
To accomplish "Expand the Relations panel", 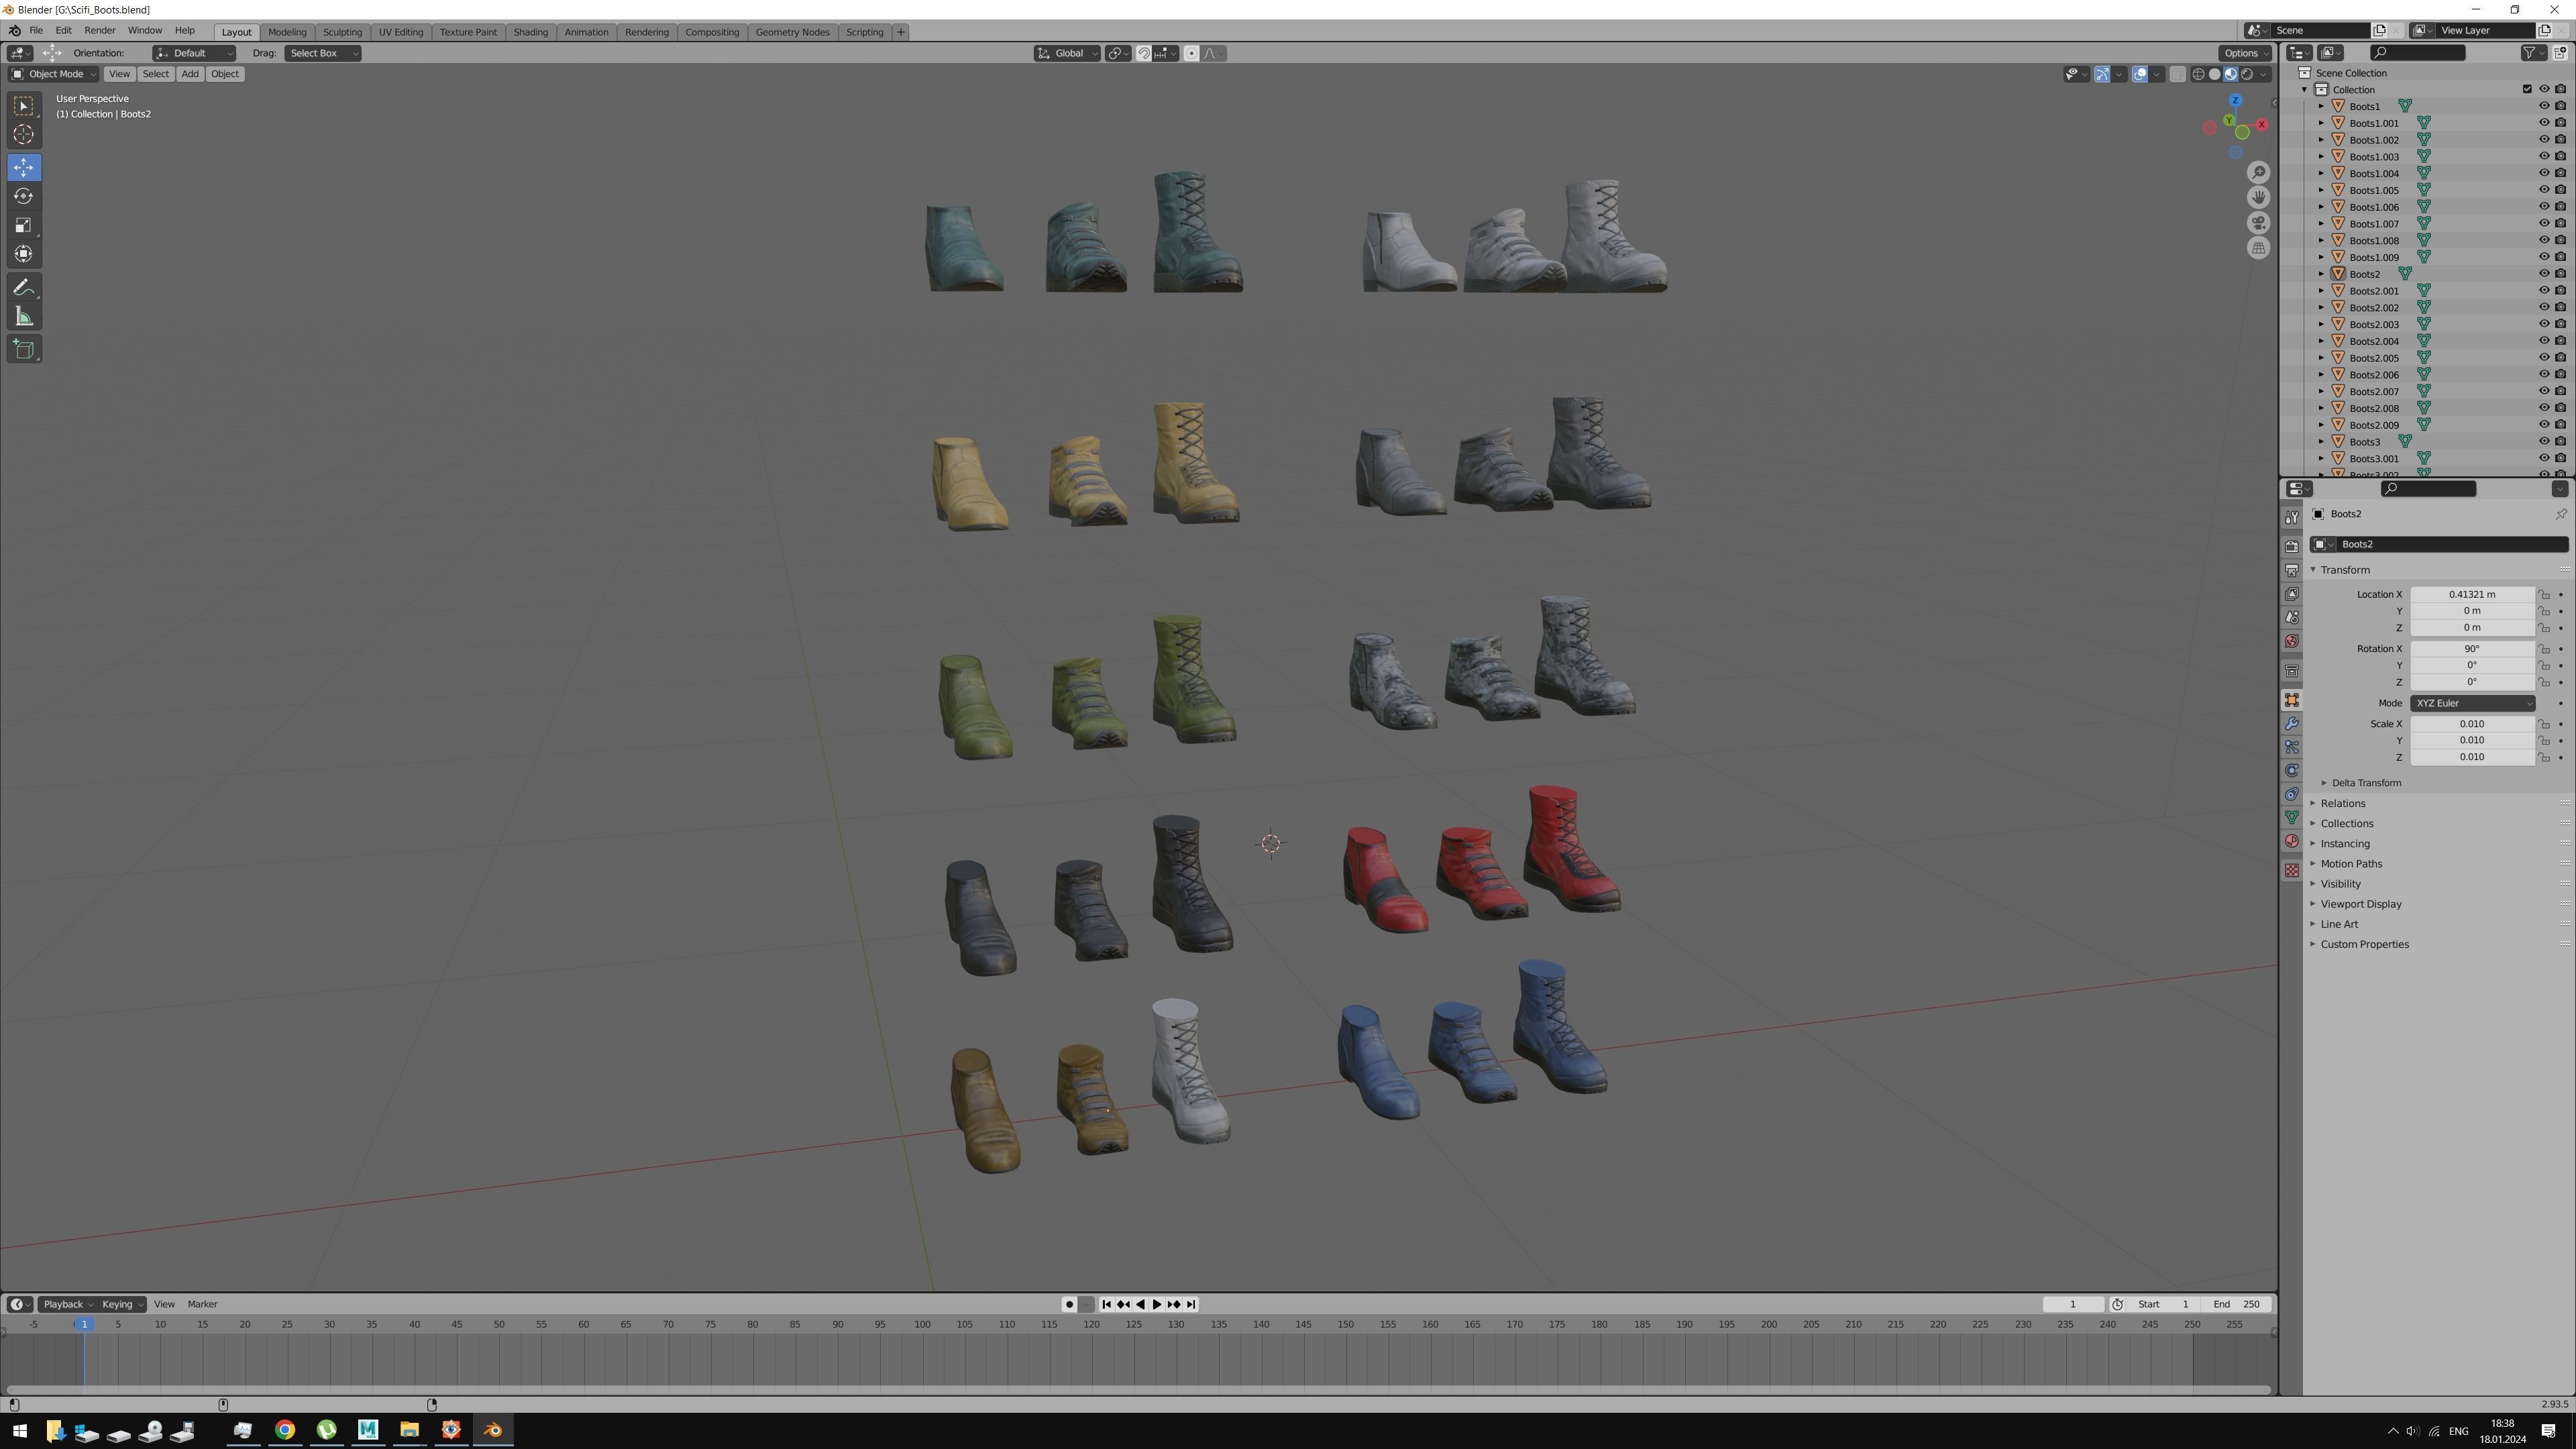I will click(2342, 804).
